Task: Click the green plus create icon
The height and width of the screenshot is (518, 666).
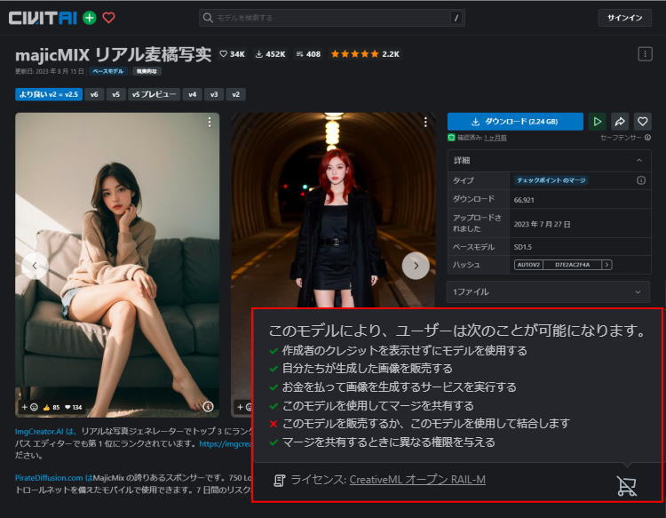Action: point(90,17)
